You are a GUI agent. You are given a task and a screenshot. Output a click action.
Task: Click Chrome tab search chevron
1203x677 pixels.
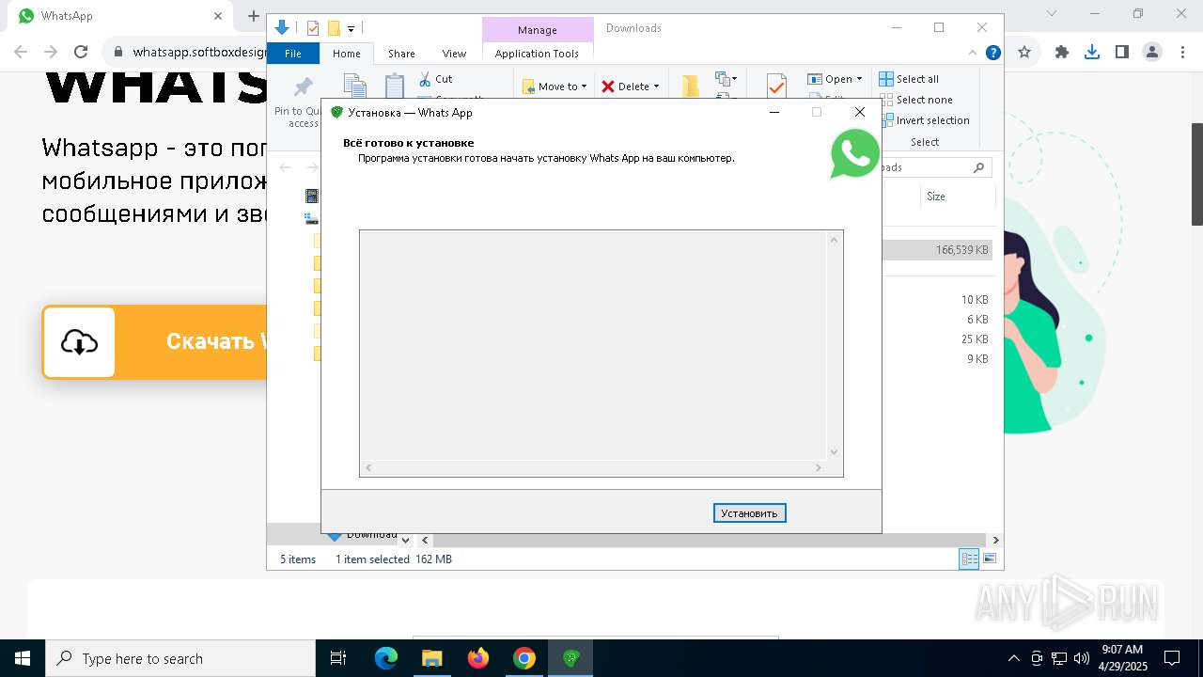pyautogui.click(x=1052, y=14)
